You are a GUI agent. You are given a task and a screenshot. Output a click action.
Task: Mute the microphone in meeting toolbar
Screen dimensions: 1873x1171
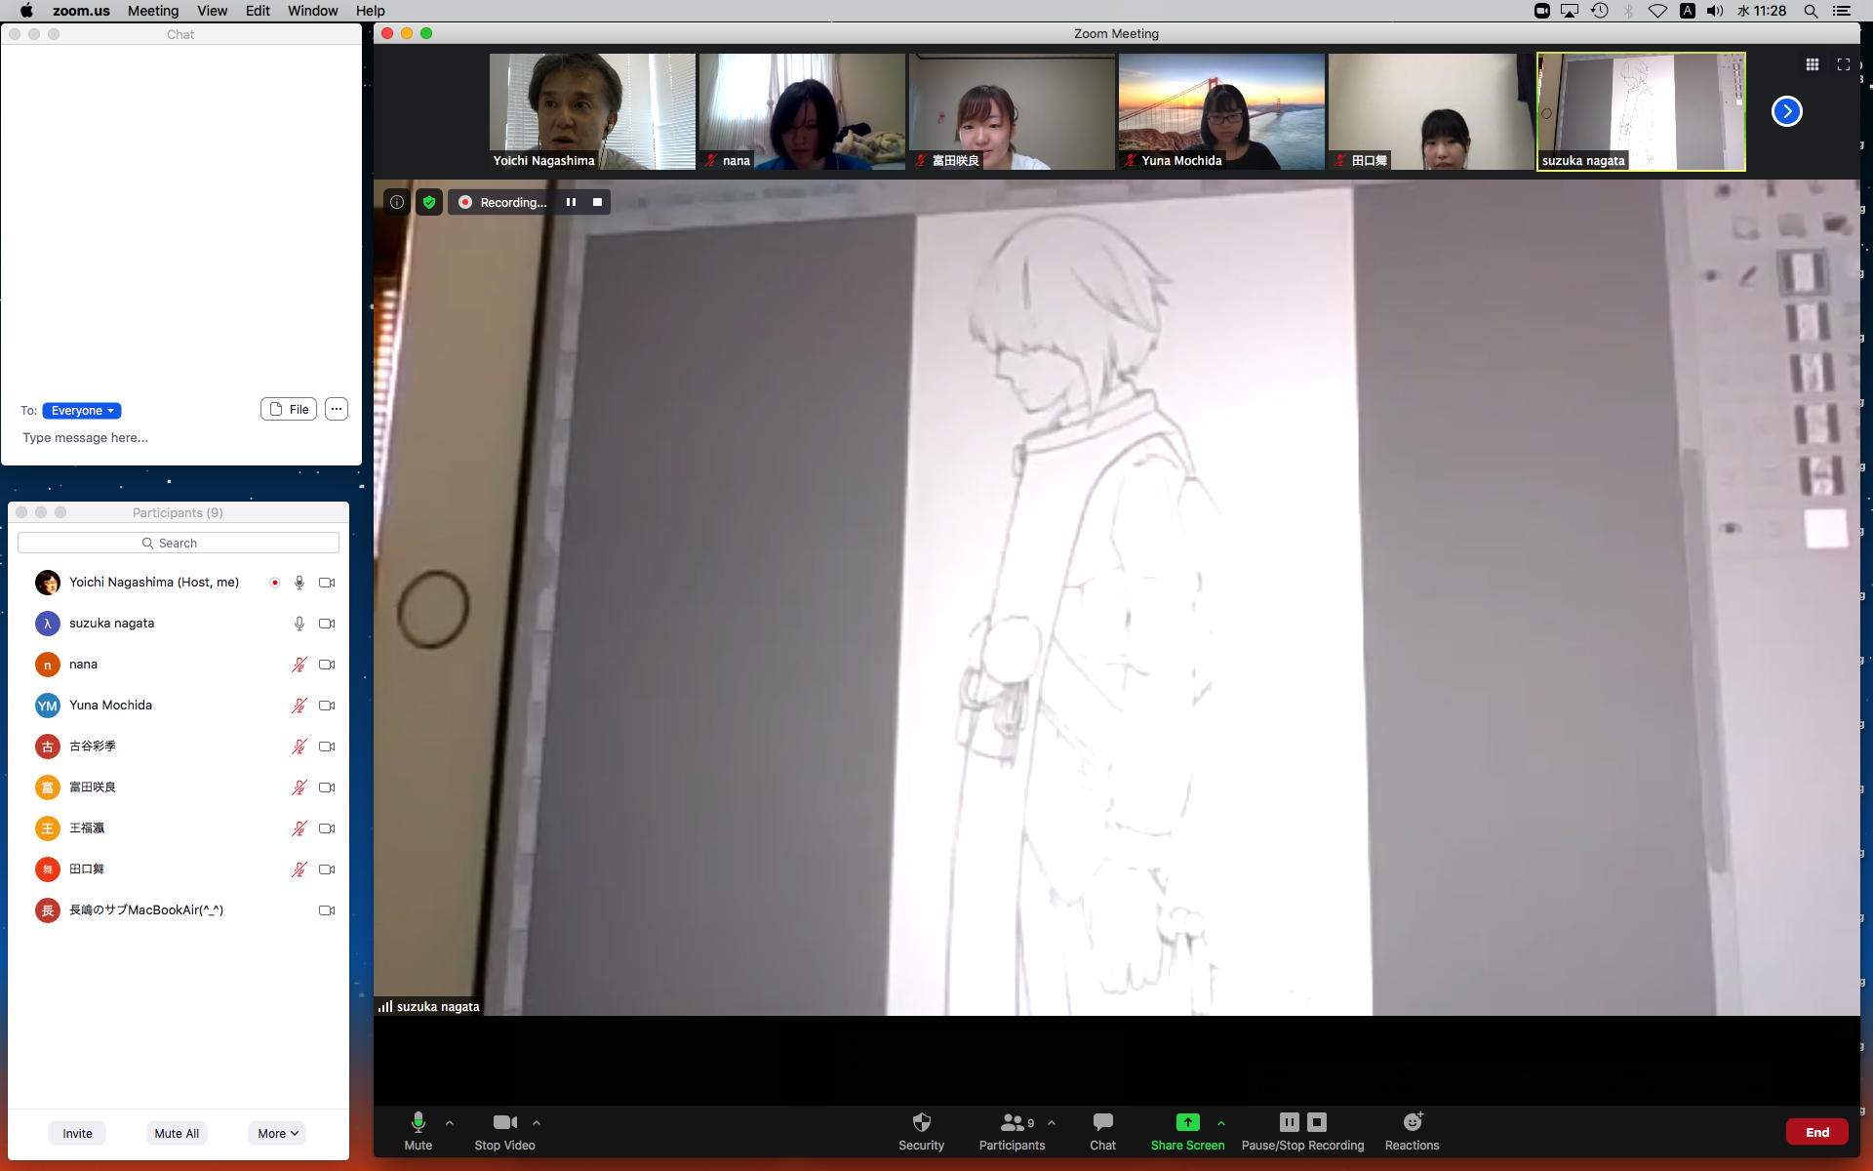[418, 1131]
